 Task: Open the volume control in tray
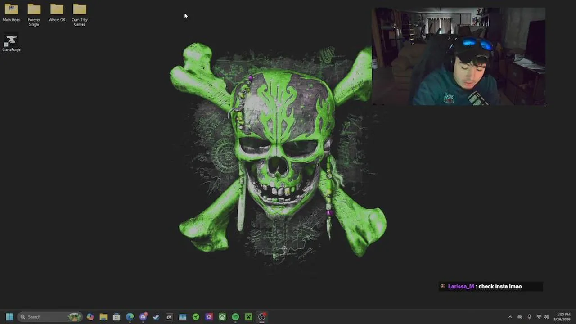coord(546,317)
